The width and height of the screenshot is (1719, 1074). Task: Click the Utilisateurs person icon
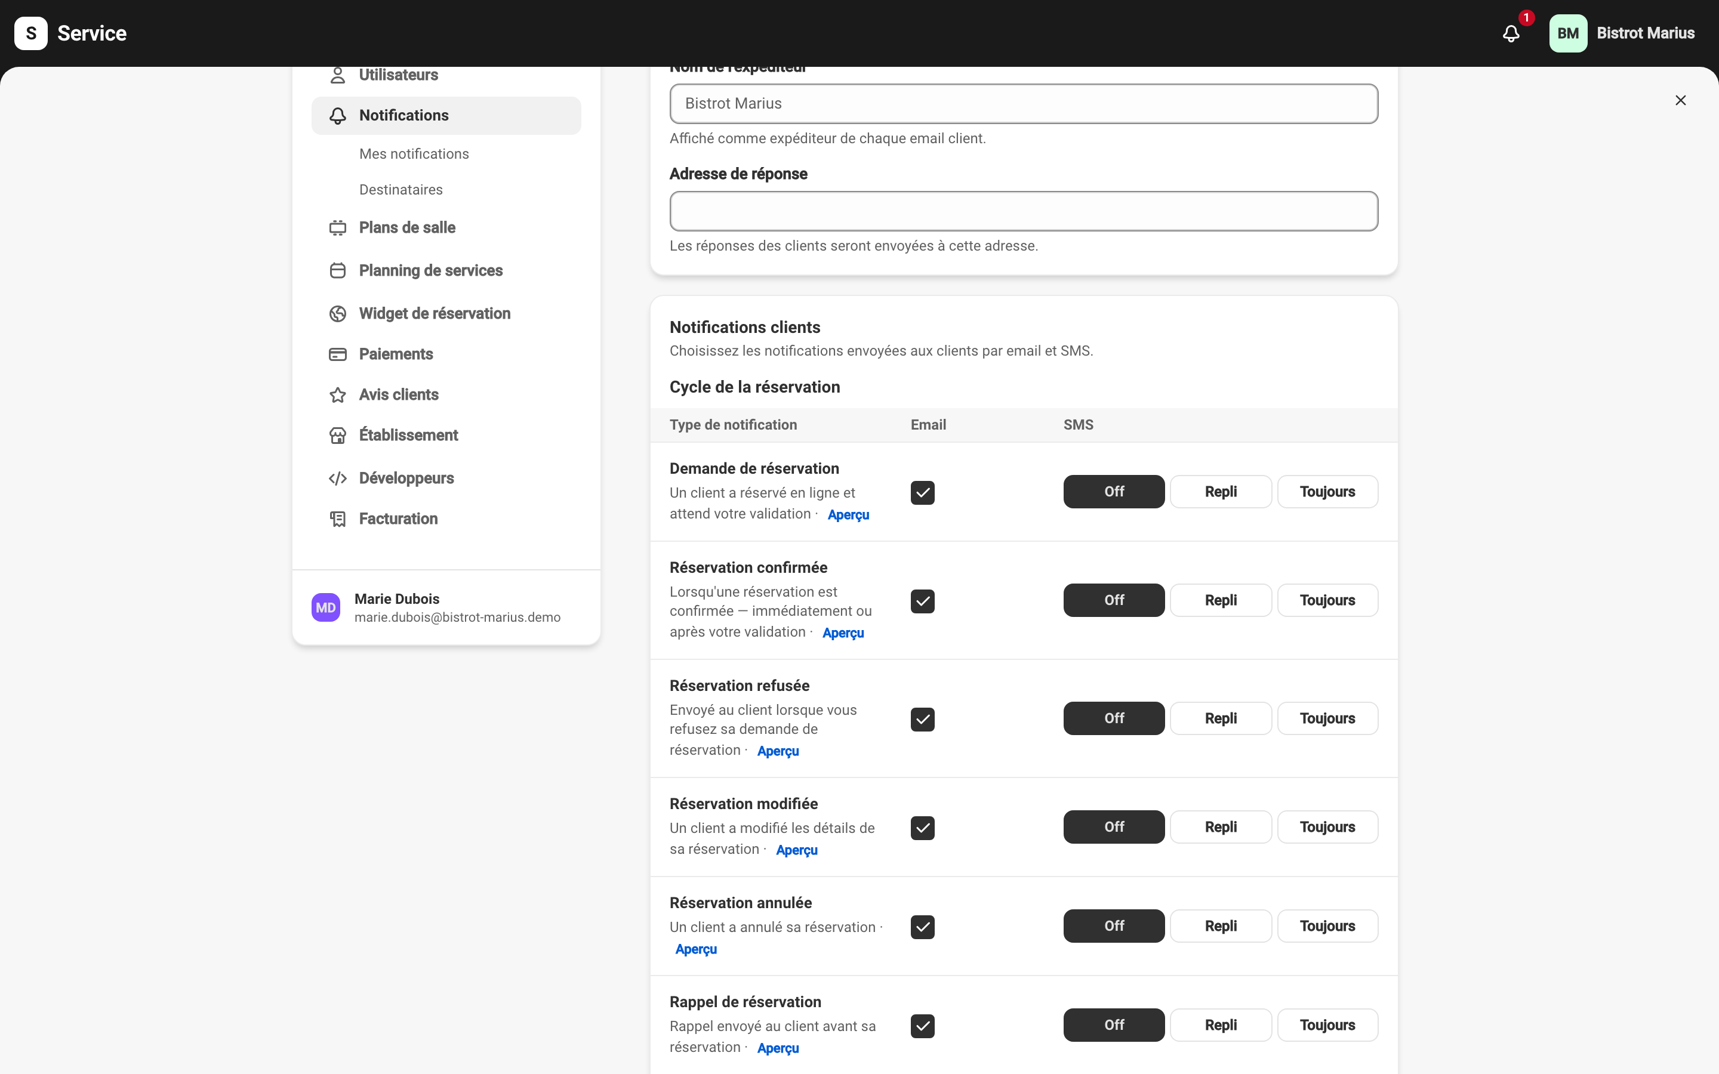[337, 75]
